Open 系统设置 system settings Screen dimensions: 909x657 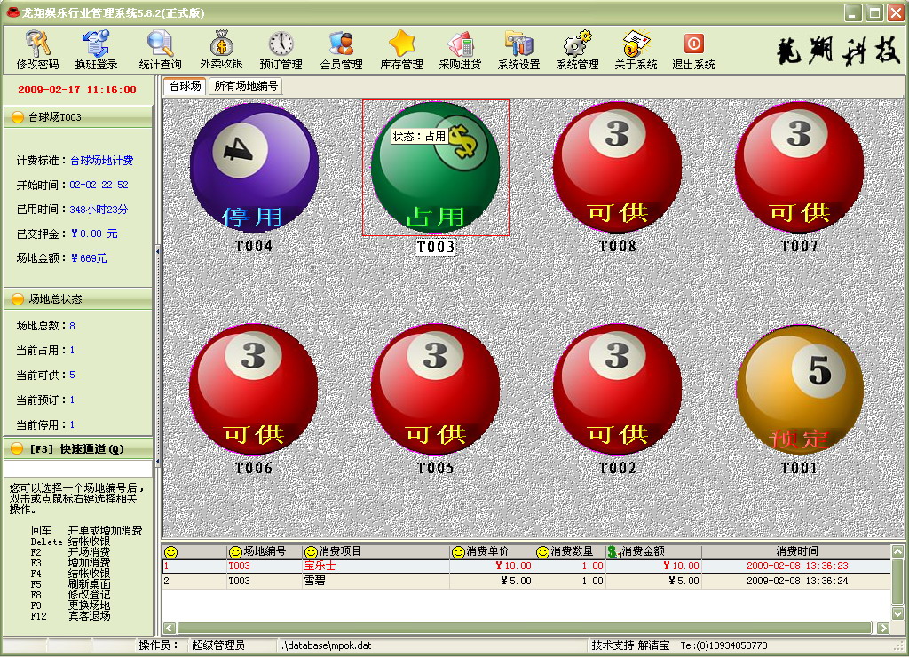tap(518, 50)
